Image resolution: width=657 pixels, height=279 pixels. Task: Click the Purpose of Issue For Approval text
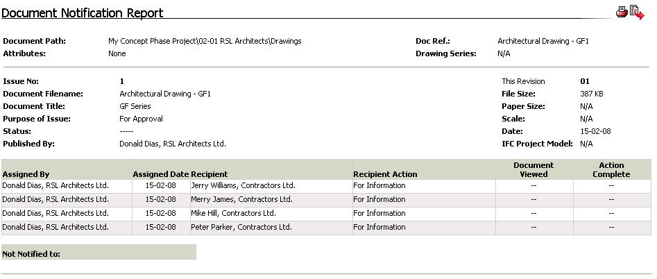point(142,119)
